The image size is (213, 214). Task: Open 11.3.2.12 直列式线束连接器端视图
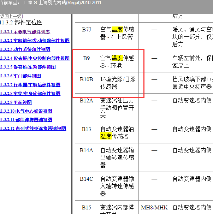(33, 129)
